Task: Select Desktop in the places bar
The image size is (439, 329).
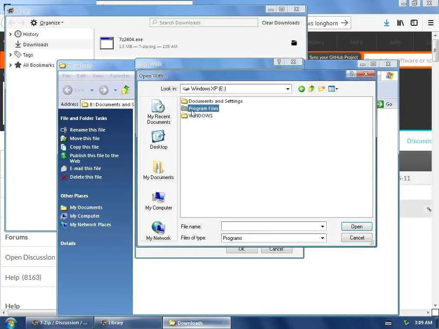Action: tap(159, 140)
